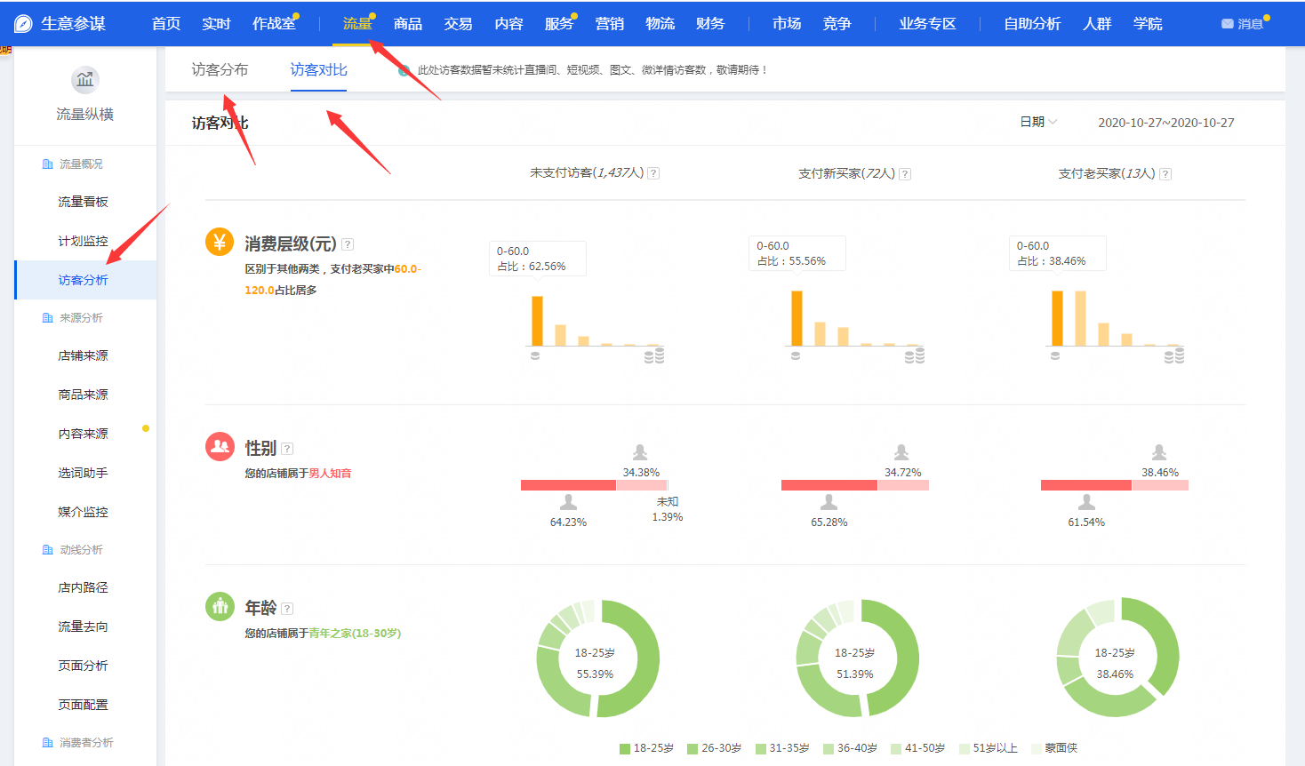
Task: Open the 市场 menu
Action: point(787,24)
